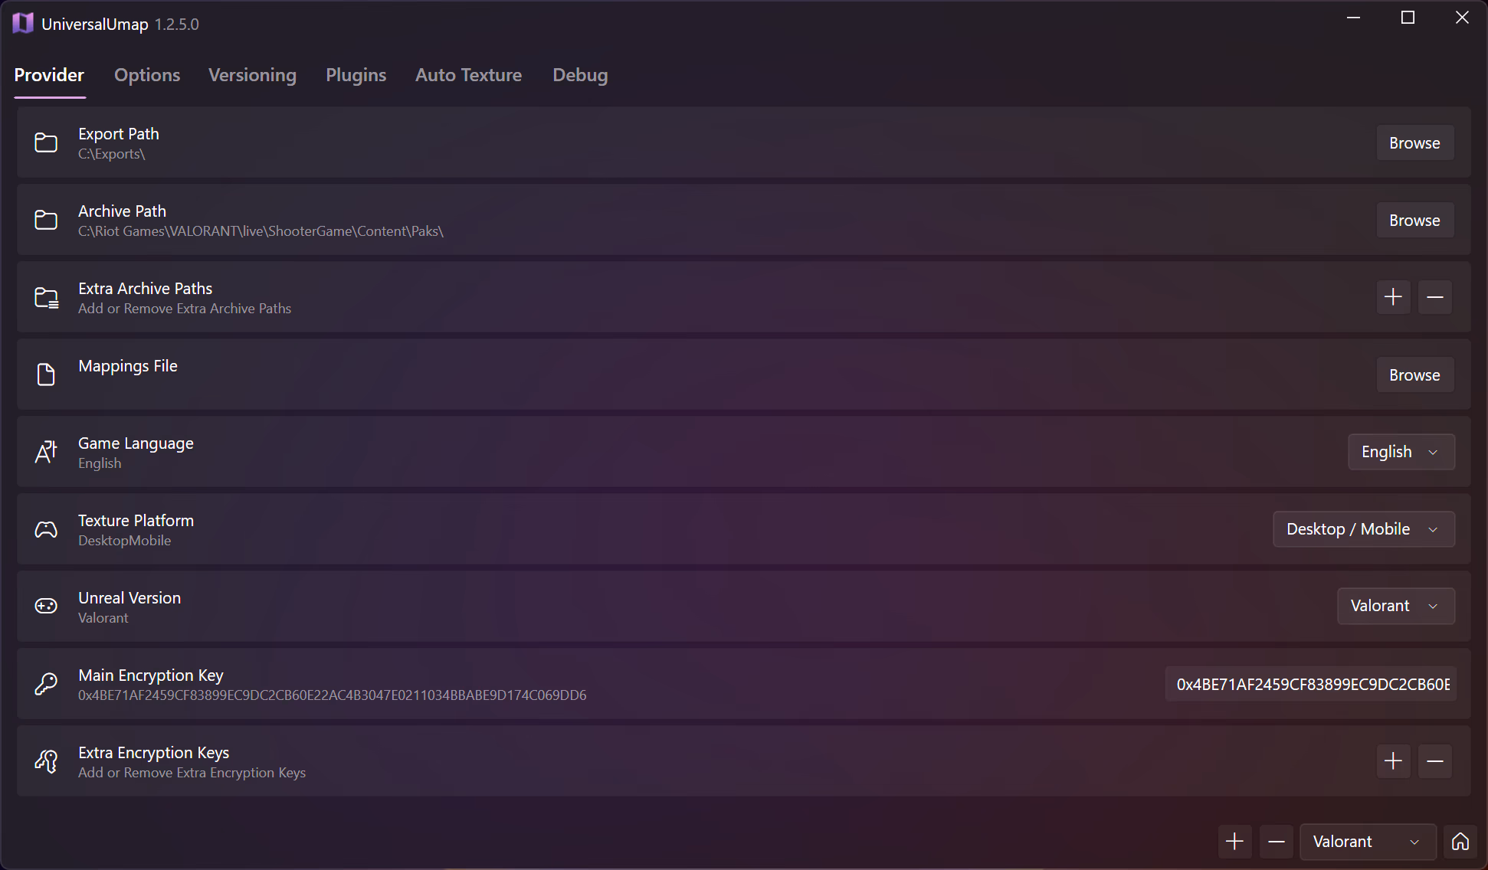Click the full encryption key text below label
The width and height of the screenshot is (1488, 870).
pyautogui.click(x=332, y=695)
